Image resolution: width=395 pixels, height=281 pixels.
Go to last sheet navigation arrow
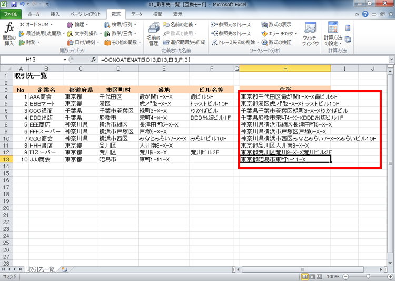click(21, 269)
